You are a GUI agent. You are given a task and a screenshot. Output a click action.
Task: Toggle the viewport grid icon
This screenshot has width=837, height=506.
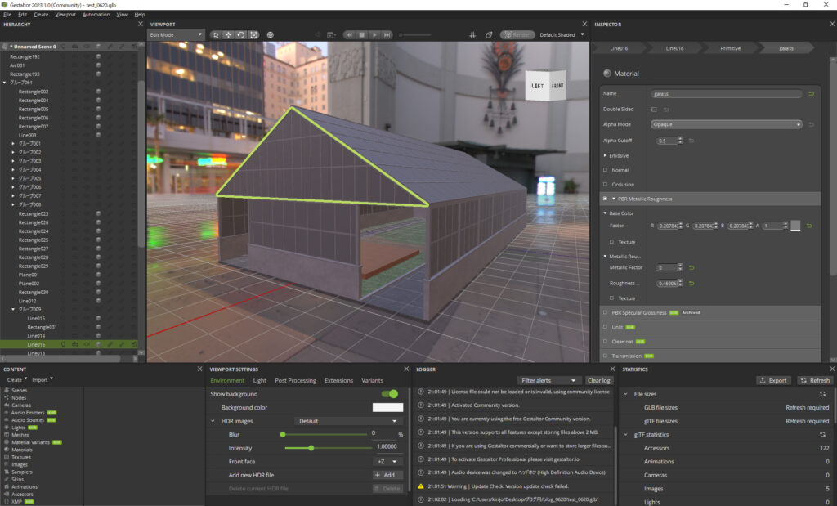(x=472, y=35)
